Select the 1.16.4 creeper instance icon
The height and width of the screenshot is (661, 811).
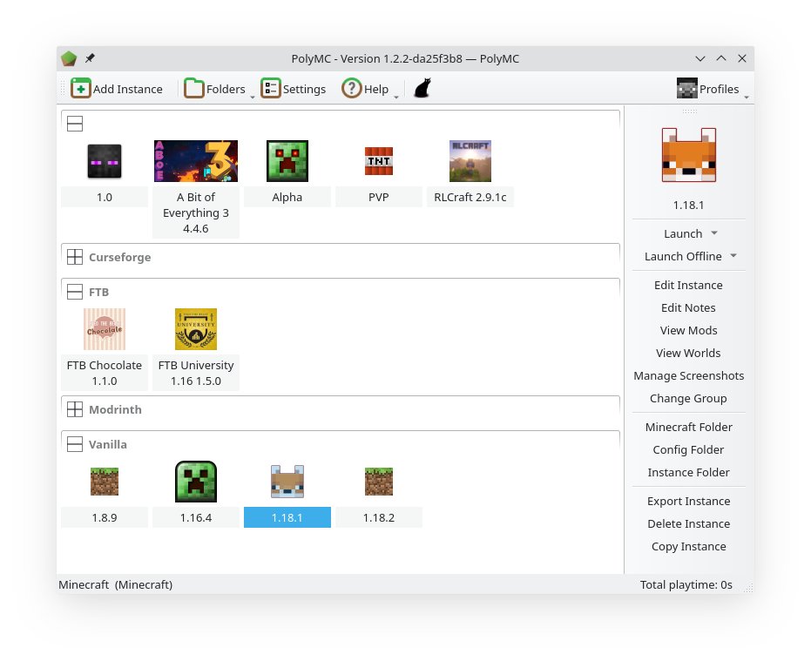click(196, 482)
